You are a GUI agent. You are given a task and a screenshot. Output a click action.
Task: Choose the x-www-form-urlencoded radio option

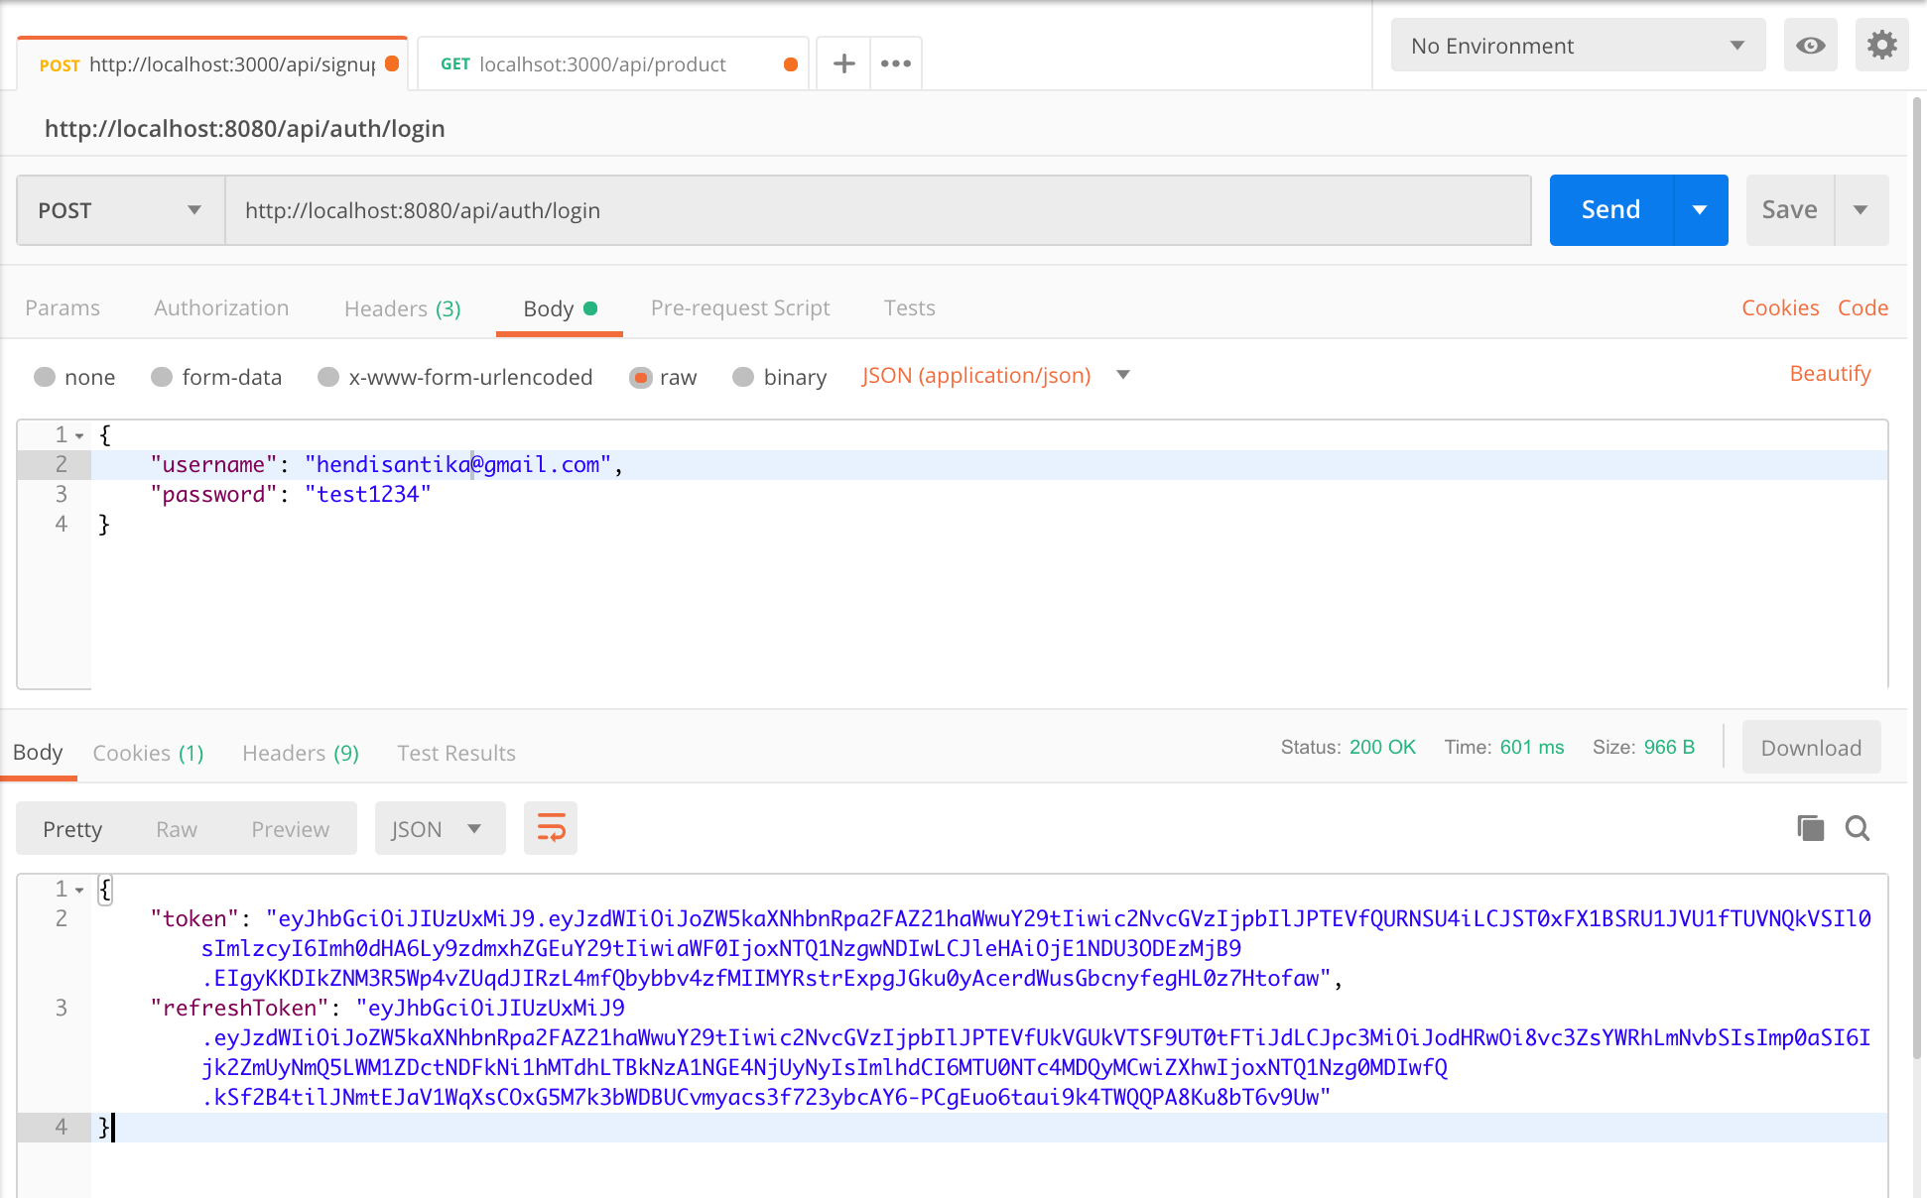[328, 377]
